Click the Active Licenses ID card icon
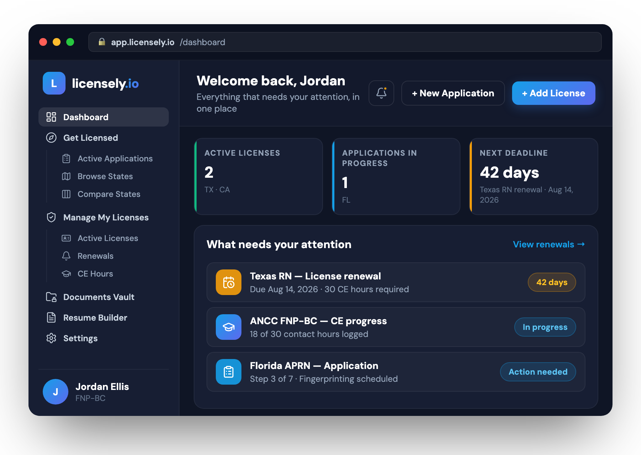641x455 pixels. 66,238
